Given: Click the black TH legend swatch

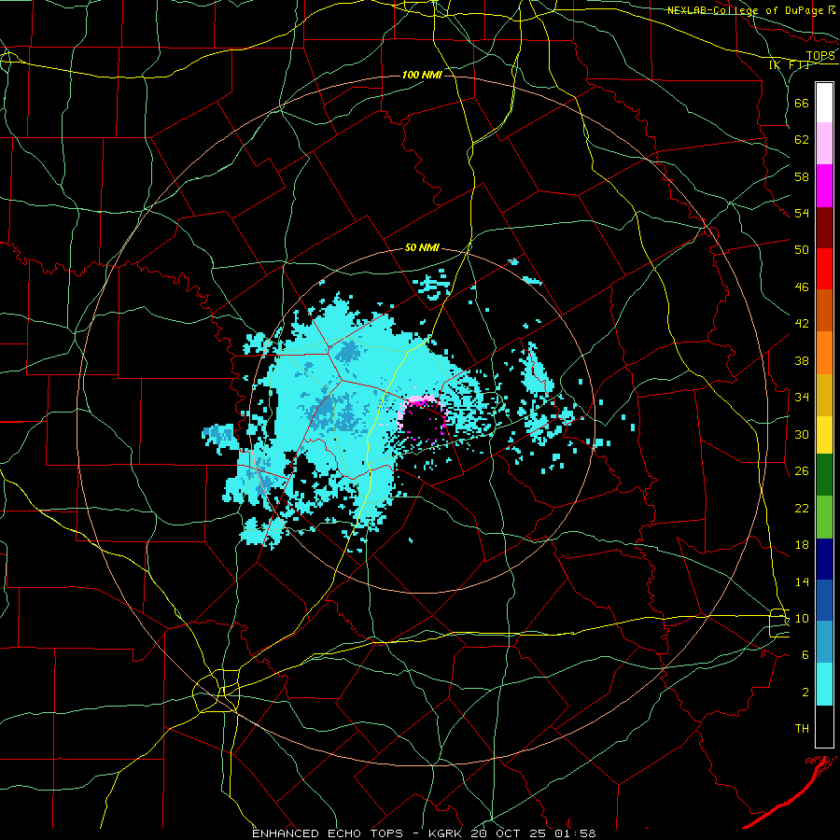Looking at the screenshot, I should [x=824, y=726].
